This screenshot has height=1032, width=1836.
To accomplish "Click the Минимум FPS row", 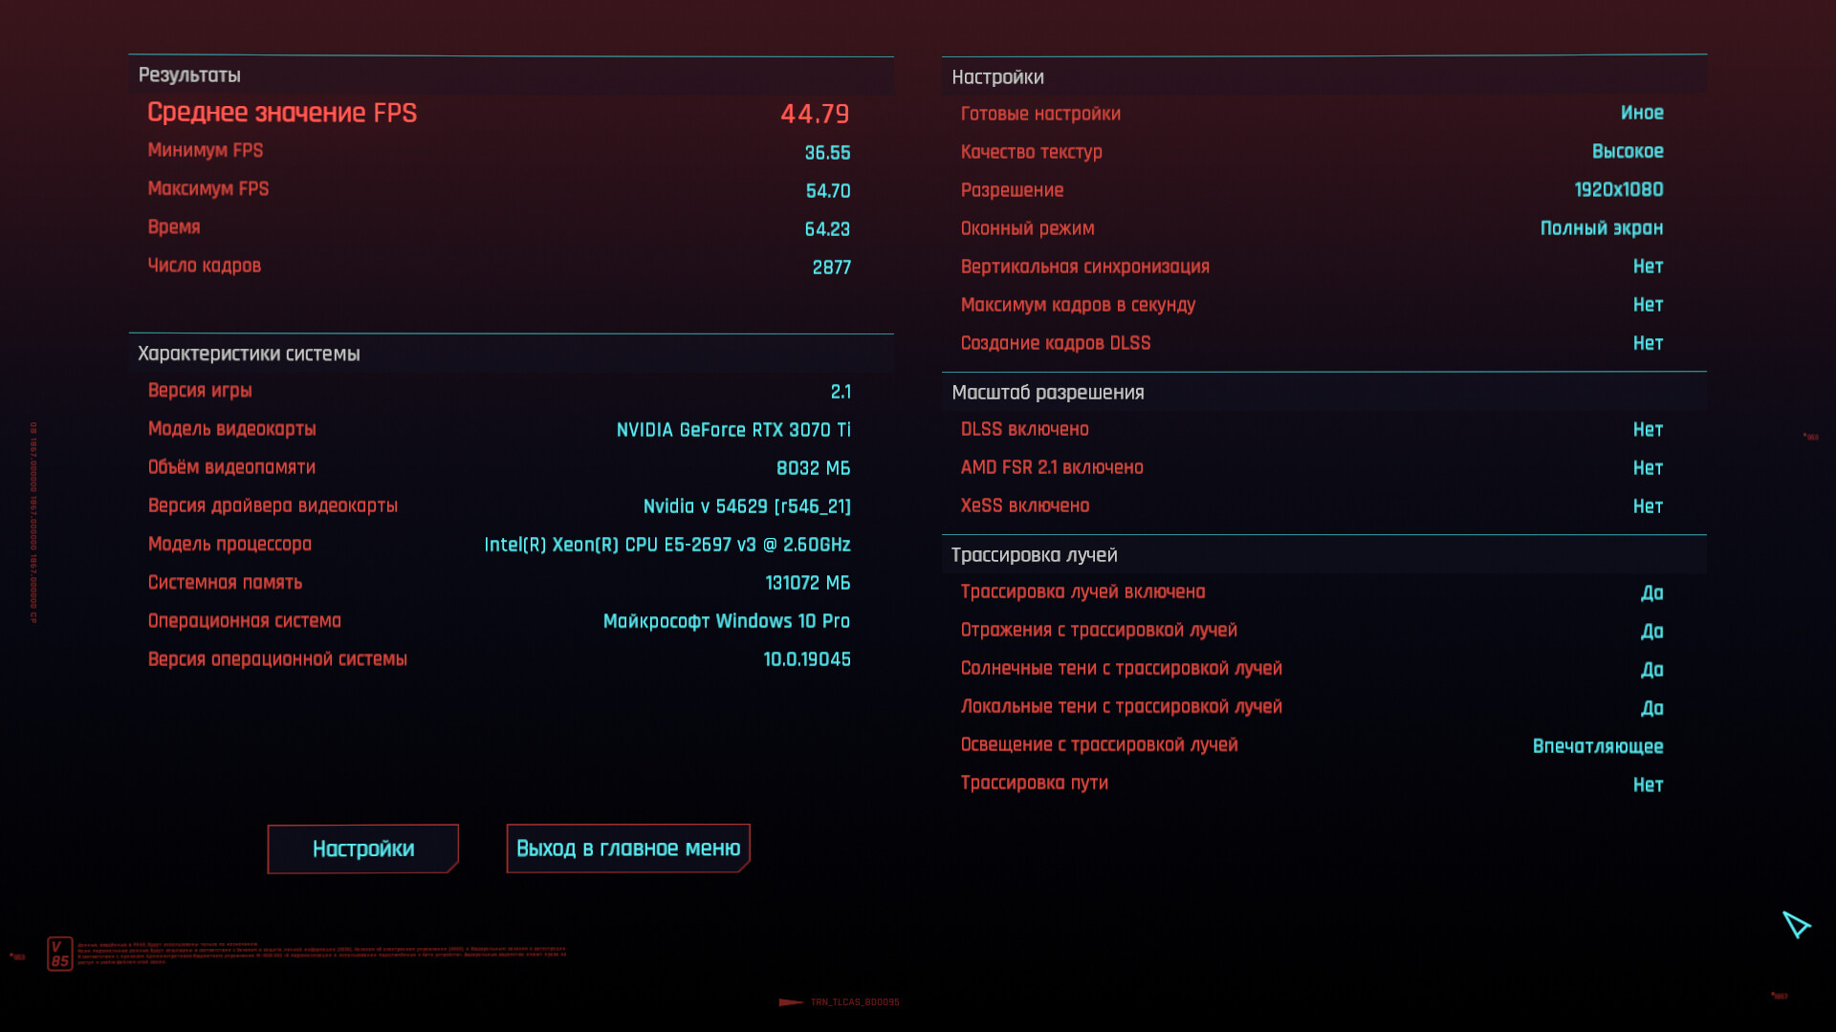I will click(x=206, y=151).
